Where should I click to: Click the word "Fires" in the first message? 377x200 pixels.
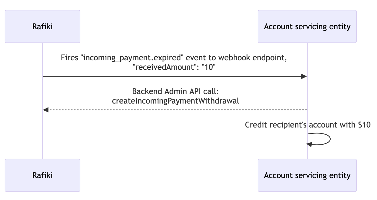pyautogui.click(x=69, y=58)
